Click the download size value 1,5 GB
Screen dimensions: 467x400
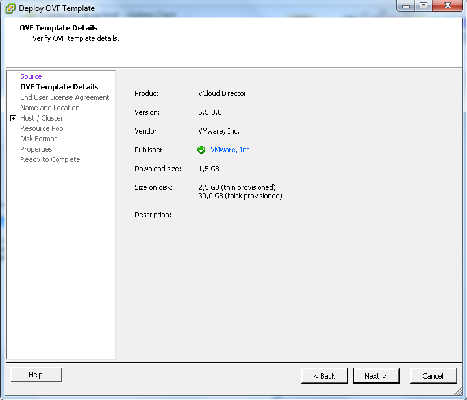tap(208, 169)
